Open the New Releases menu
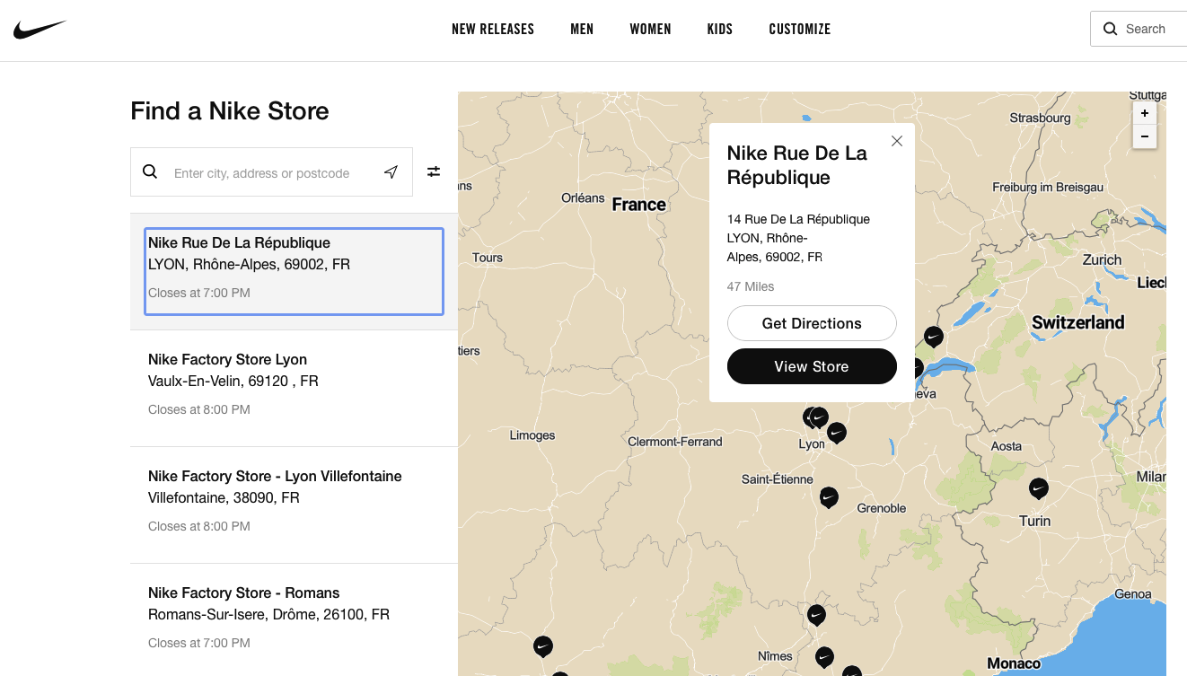Viewport: 1187px width, 676px height. pos(493,30)
